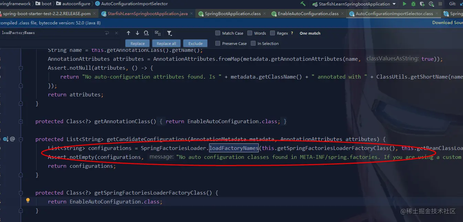463x222 pixels.
Task: Click the lightbulb intention icon in the gutter
Action: click(28, 200)
